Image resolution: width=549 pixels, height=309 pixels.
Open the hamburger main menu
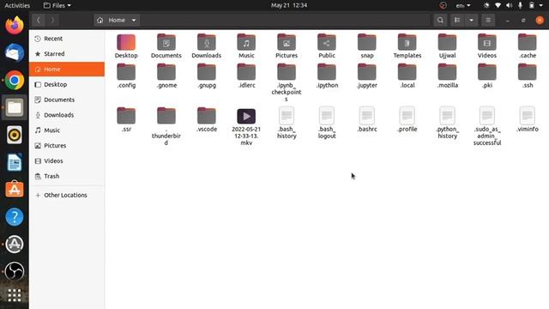(488, 20)
